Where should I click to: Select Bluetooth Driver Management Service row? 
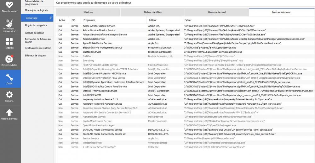click(x=186, y=48)
